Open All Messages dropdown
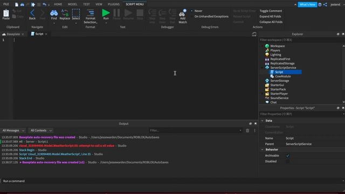345x194 pixels. [13, 130]
